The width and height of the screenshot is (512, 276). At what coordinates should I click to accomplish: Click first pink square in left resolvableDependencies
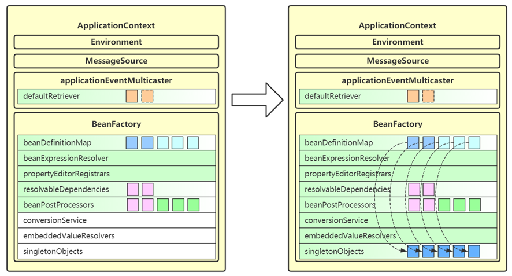click(x=132, y=189)
